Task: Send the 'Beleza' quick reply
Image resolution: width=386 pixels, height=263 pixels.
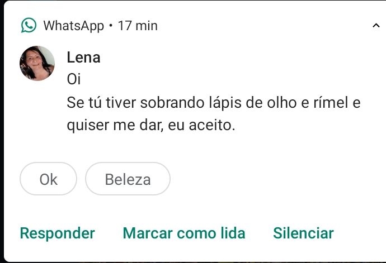Action: pyautogui.click(x=128, y=179)
